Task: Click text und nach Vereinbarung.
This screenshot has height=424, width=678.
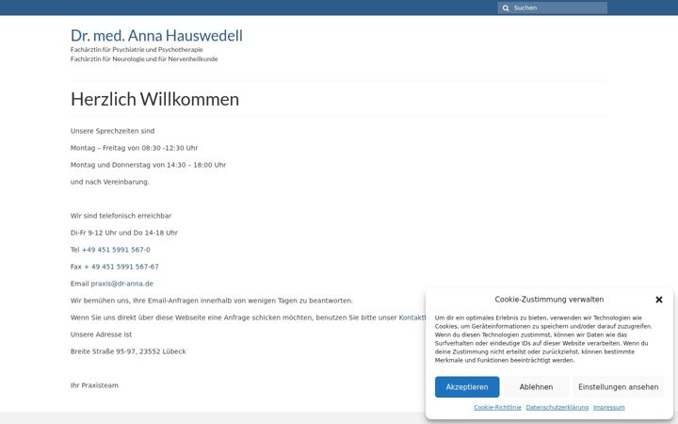Action: [x=110, y=182]
